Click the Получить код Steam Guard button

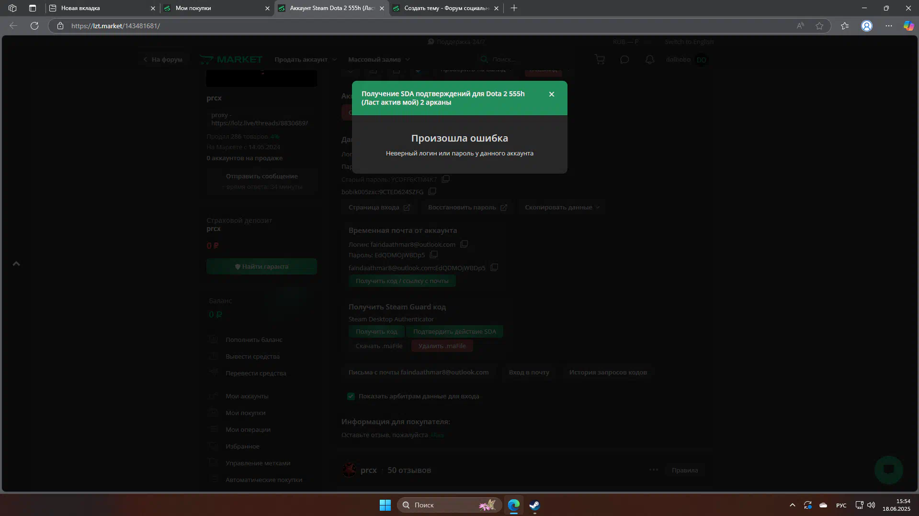376,331
